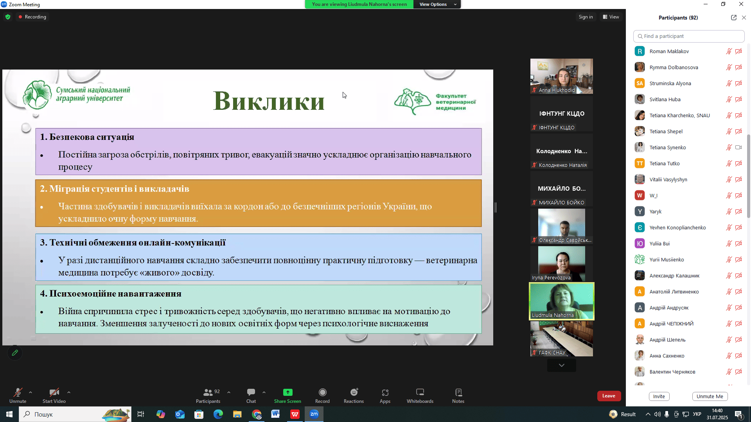Select МИХАЙЛО БОЙКО participant tile
This screenshot has width=751, height=422.
point(562,189)
